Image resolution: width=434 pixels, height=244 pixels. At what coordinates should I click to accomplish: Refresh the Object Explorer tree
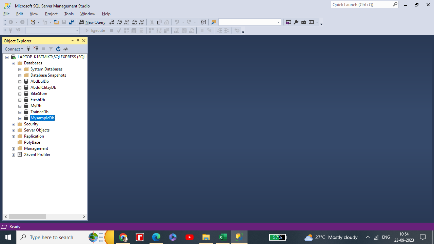click(x=58, y=49)
